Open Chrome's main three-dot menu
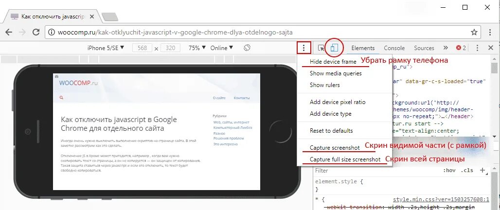Screen dimensions: 500x210 tap(490, 32)
